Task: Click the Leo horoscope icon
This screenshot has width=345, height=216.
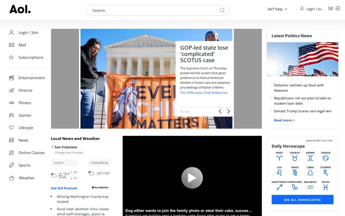Action: pos(279,172)
